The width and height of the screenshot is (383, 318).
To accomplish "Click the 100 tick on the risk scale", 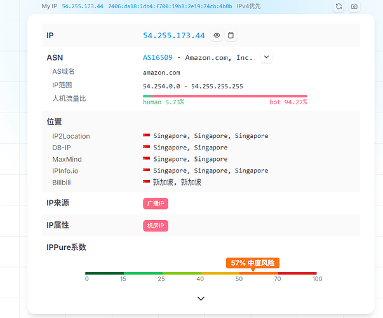I will click(x=318, y=279).
